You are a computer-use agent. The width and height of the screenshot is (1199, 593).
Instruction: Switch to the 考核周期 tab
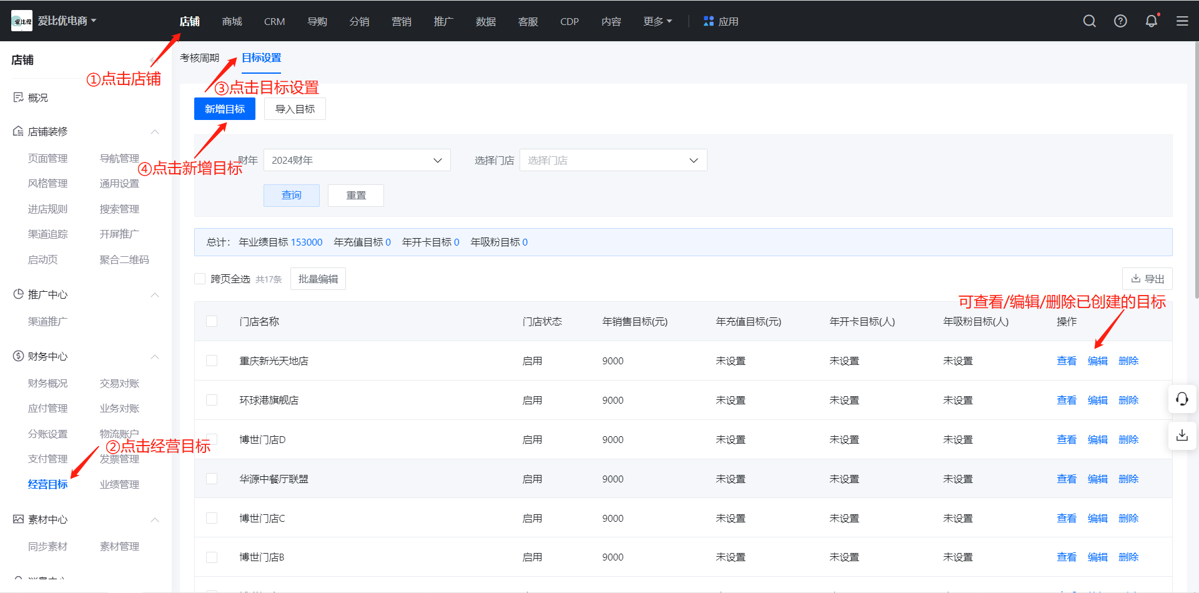pos(200,57)
